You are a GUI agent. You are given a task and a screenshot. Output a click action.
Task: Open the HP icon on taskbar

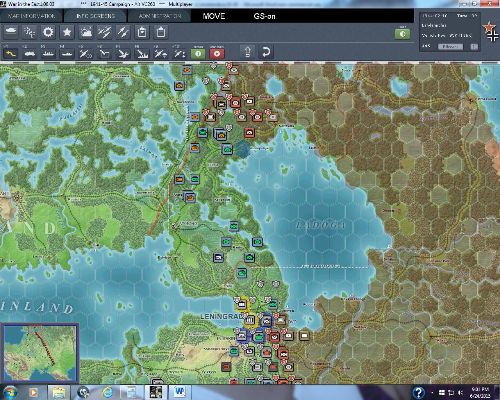83,392
